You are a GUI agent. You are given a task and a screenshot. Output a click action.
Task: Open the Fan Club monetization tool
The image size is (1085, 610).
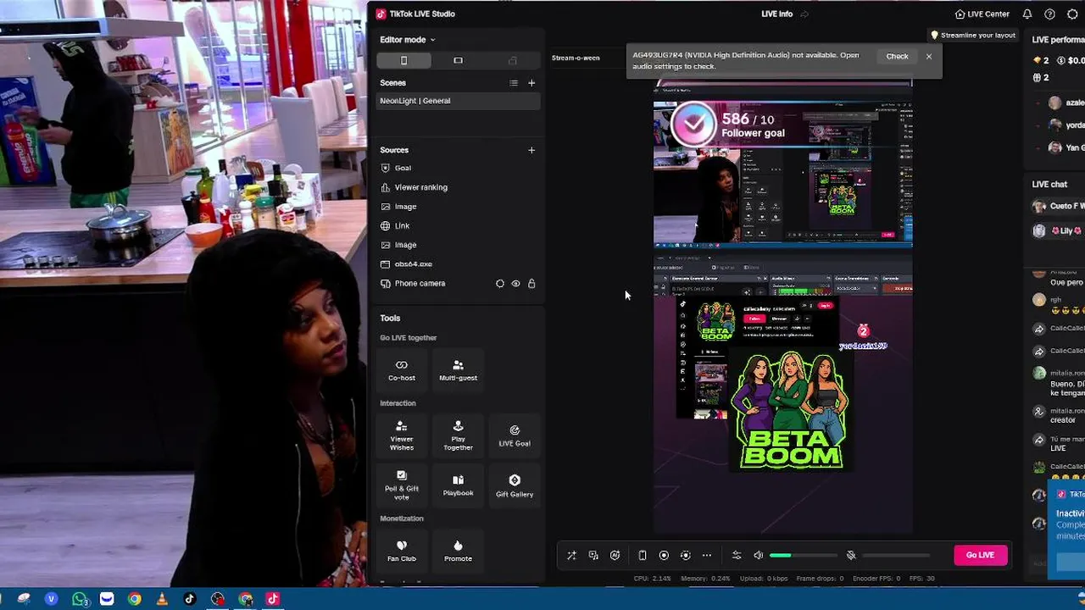pyautogui.click(x=402, y=551)
